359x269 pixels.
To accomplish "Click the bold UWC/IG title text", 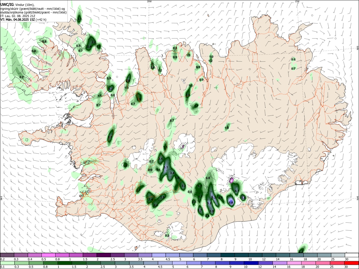I will 6,5.
